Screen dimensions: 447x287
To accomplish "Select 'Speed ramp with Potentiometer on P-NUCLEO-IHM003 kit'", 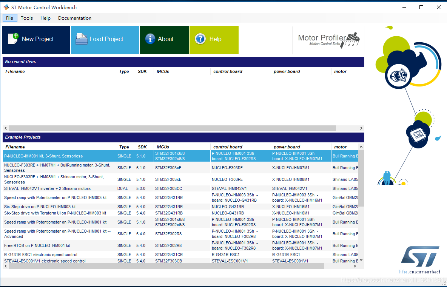I will pyautogui.click(x=180, y=198).
